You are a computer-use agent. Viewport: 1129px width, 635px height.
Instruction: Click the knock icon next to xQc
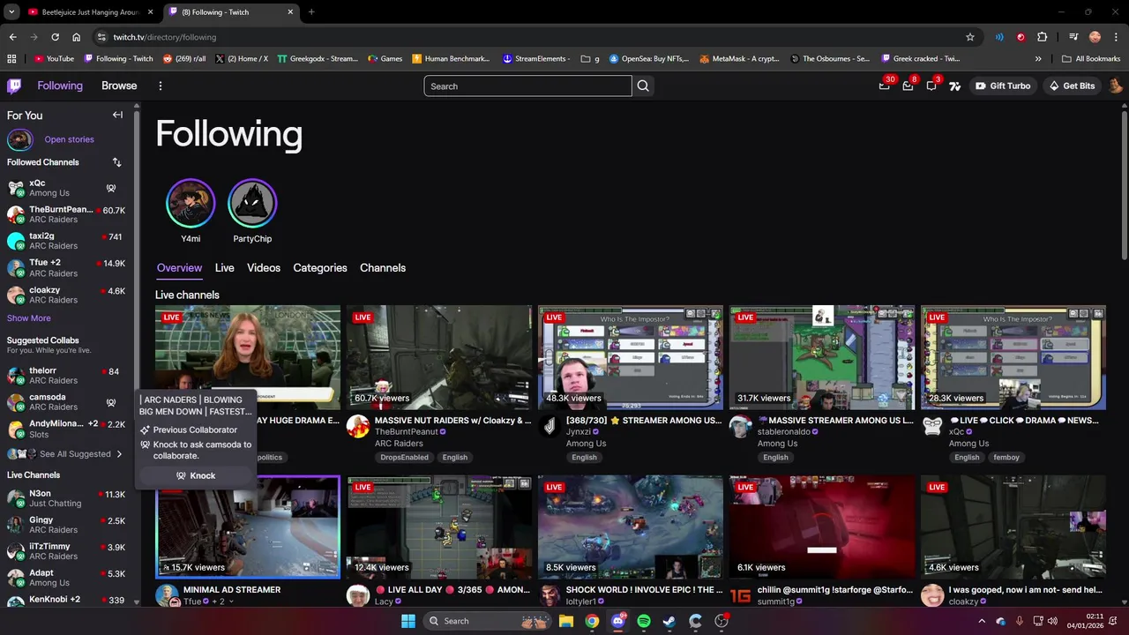[111, 188]
